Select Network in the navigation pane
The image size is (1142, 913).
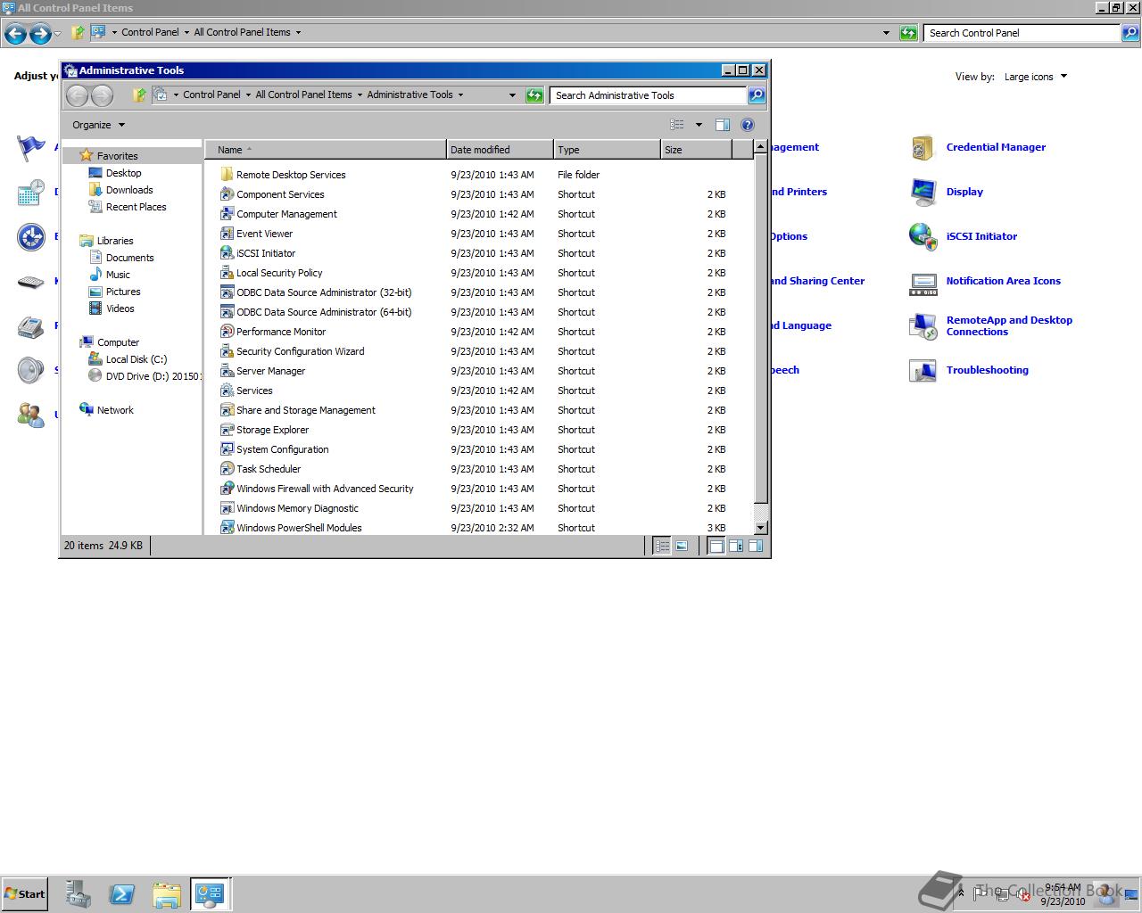(115, 410)
